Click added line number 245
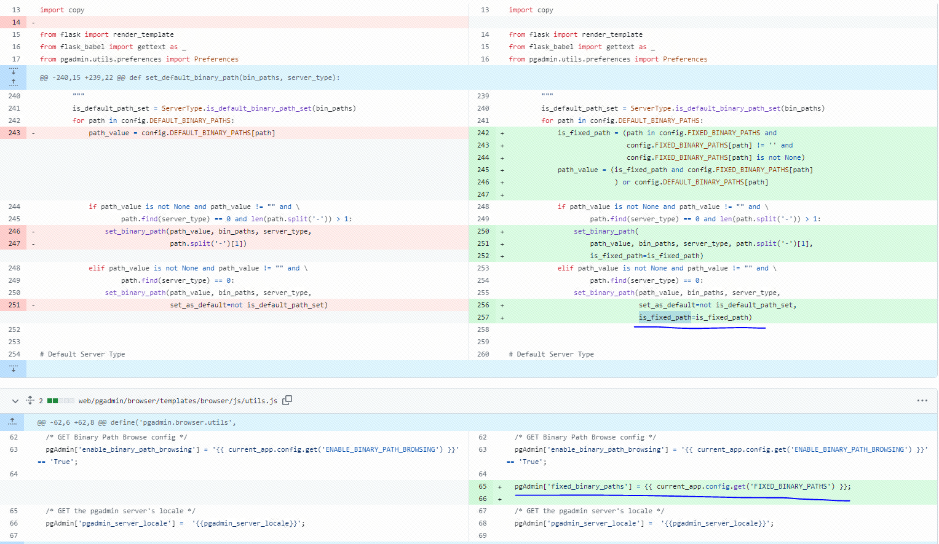This screenshot has width=939, height=544. coord(483,170)
